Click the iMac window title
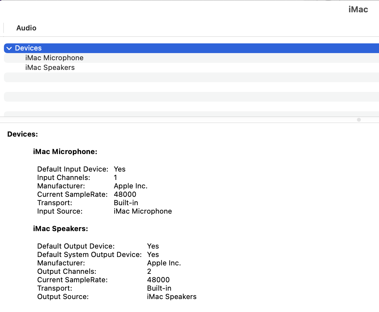379x312 pixels. [x=358, y=10]
